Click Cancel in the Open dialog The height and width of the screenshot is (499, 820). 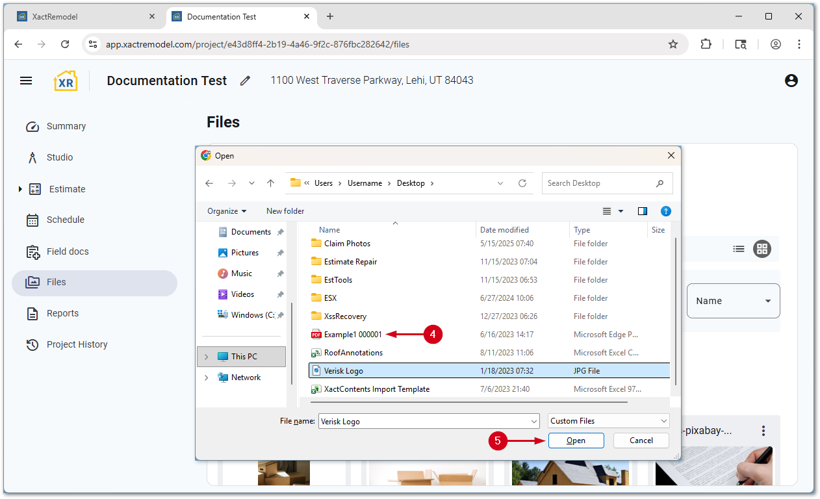click(641, 441)
